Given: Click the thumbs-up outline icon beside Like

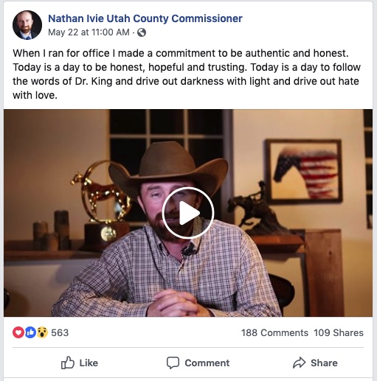Looking at the screenshot, I should coord(68,363).
